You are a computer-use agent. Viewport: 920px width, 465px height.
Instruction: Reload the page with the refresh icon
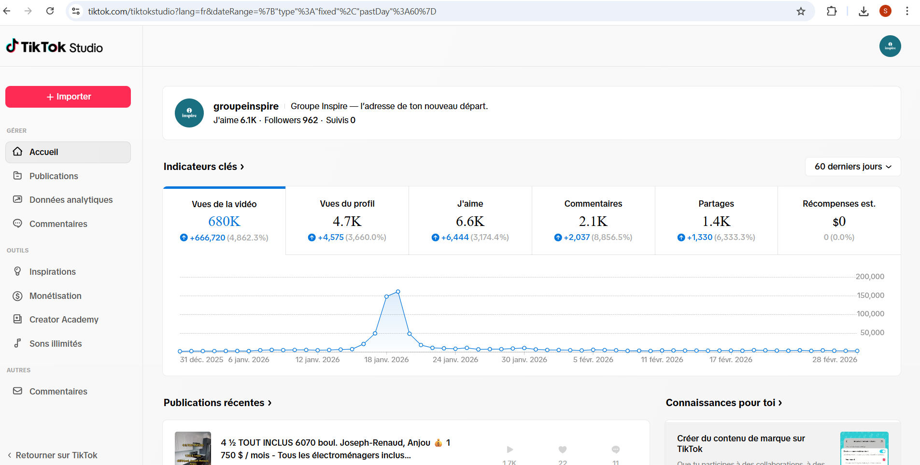[50, 11]
